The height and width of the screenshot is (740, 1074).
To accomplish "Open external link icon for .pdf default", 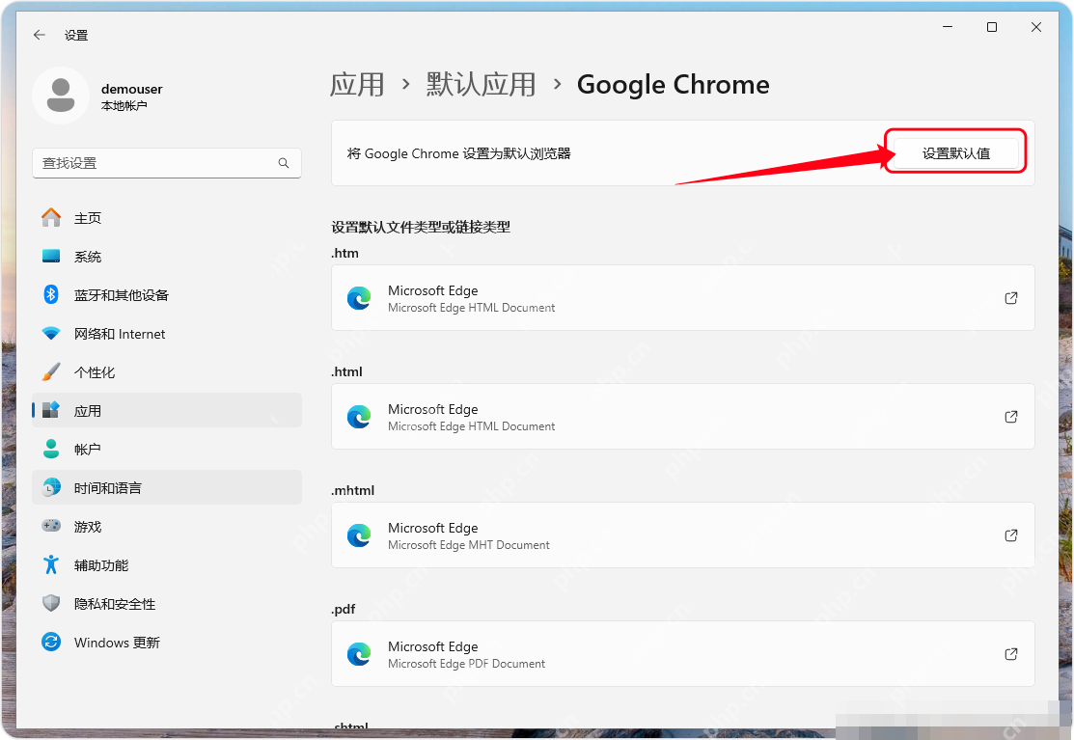I will coord(1011,654).
